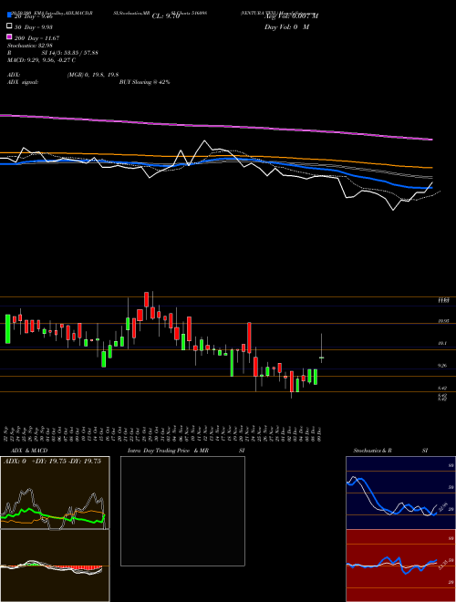Viewport: 456px width, 602px height.
Task: Click the last green candle with long upper wick
Action: tap(321, 358)
